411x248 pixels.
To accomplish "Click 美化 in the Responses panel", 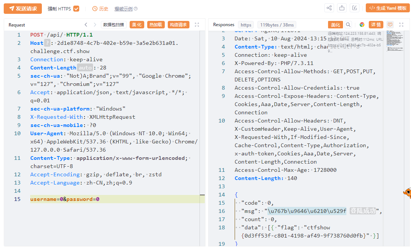I will coord(335,25).
